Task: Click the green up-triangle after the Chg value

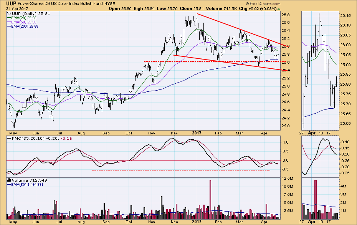Action: pos(279,9)
